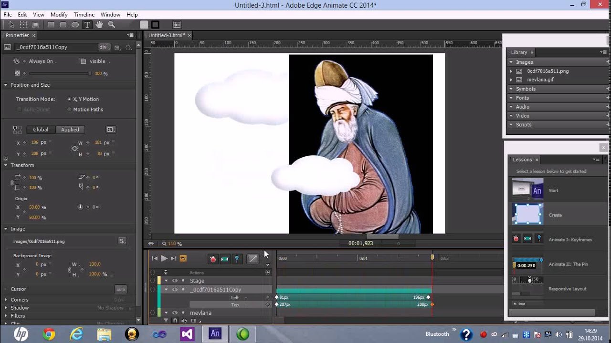Screen dimensions: 611x343
Task: Select the Hand tool
Action: tap(99, 25)
